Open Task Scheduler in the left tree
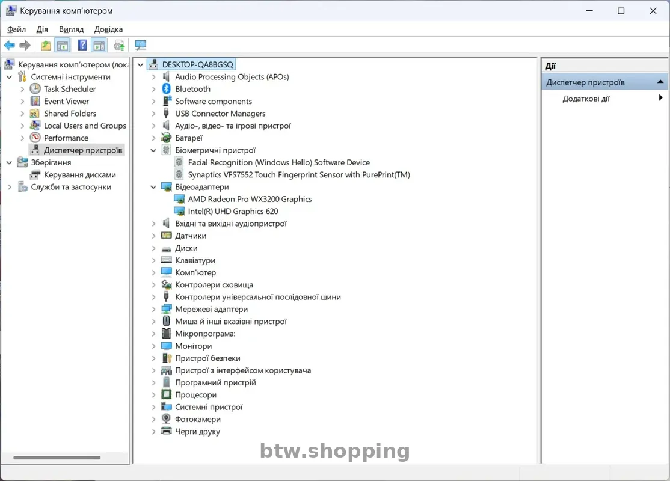The height and width of the screenshot is (481, 670). pos(70,89)
